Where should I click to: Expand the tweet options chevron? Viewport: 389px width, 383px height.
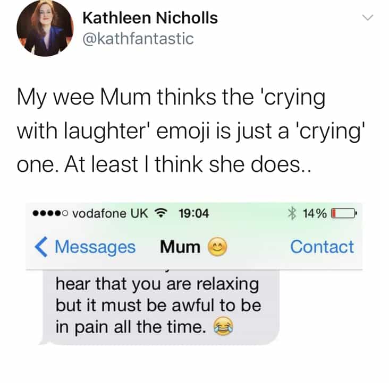pyautogui.click(x=367, y=18)
